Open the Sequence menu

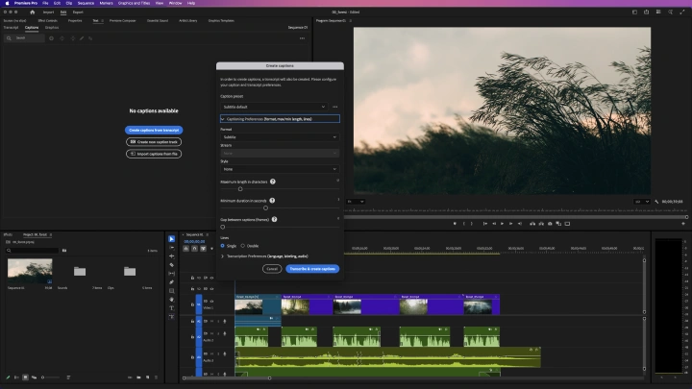[86, 3]
